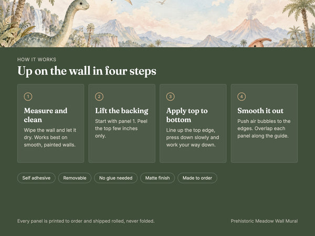The image size is (315, 236).
Task: Select the Removable tag
Action: pos(75,178)
